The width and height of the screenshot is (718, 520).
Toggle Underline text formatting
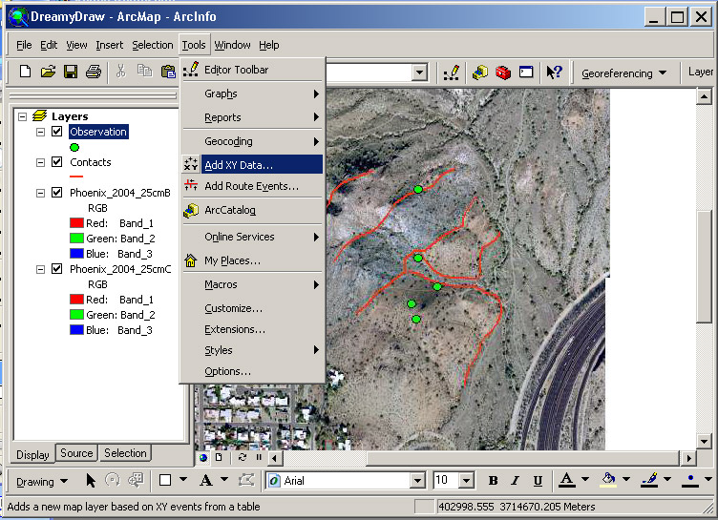538,481
